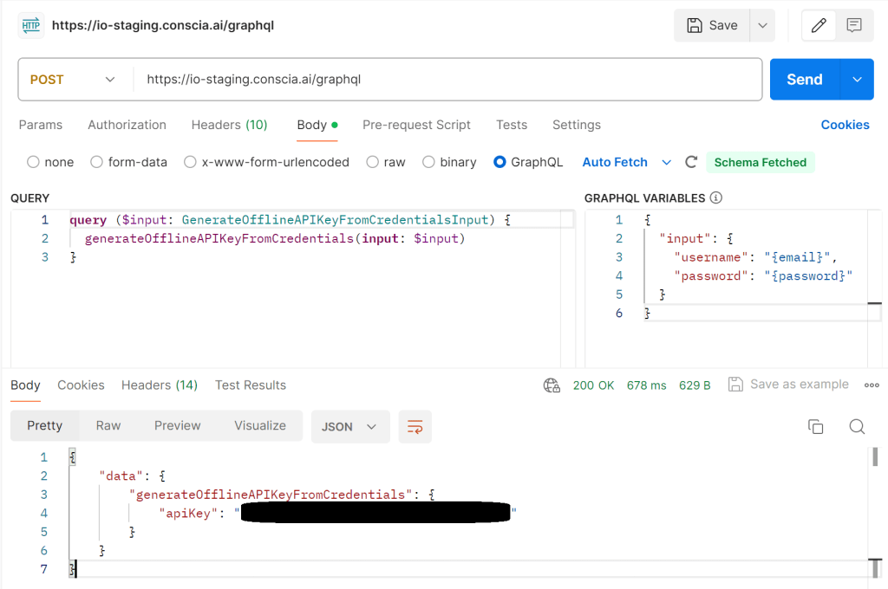Toggle line wrapping in the response viewer
The image size is (888, 589).
(x=415, y=426)
